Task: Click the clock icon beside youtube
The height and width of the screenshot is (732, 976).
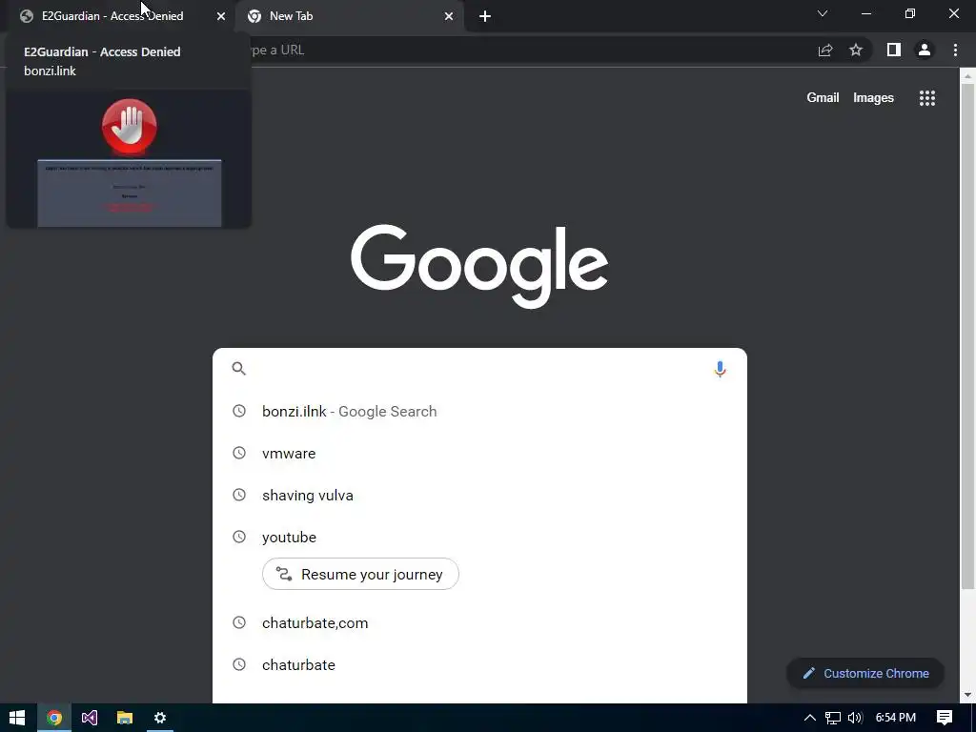Action: [239, 537]
